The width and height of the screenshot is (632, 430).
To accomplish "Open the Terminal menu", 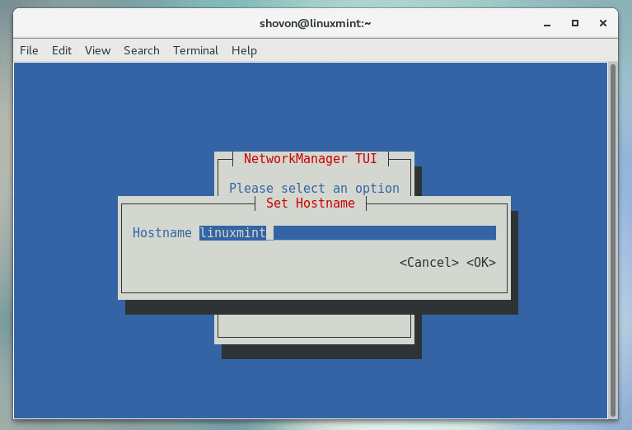I will (195, 50).
